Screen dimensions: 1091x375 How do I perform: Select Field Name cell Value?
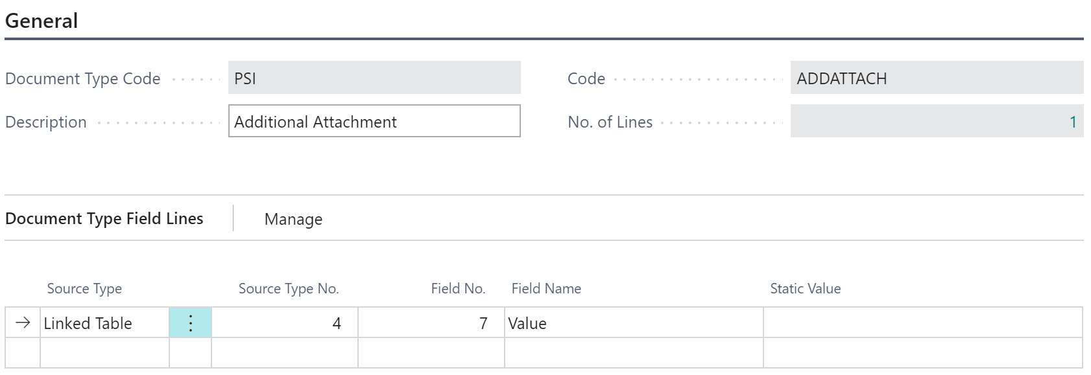tap(634, 323)
